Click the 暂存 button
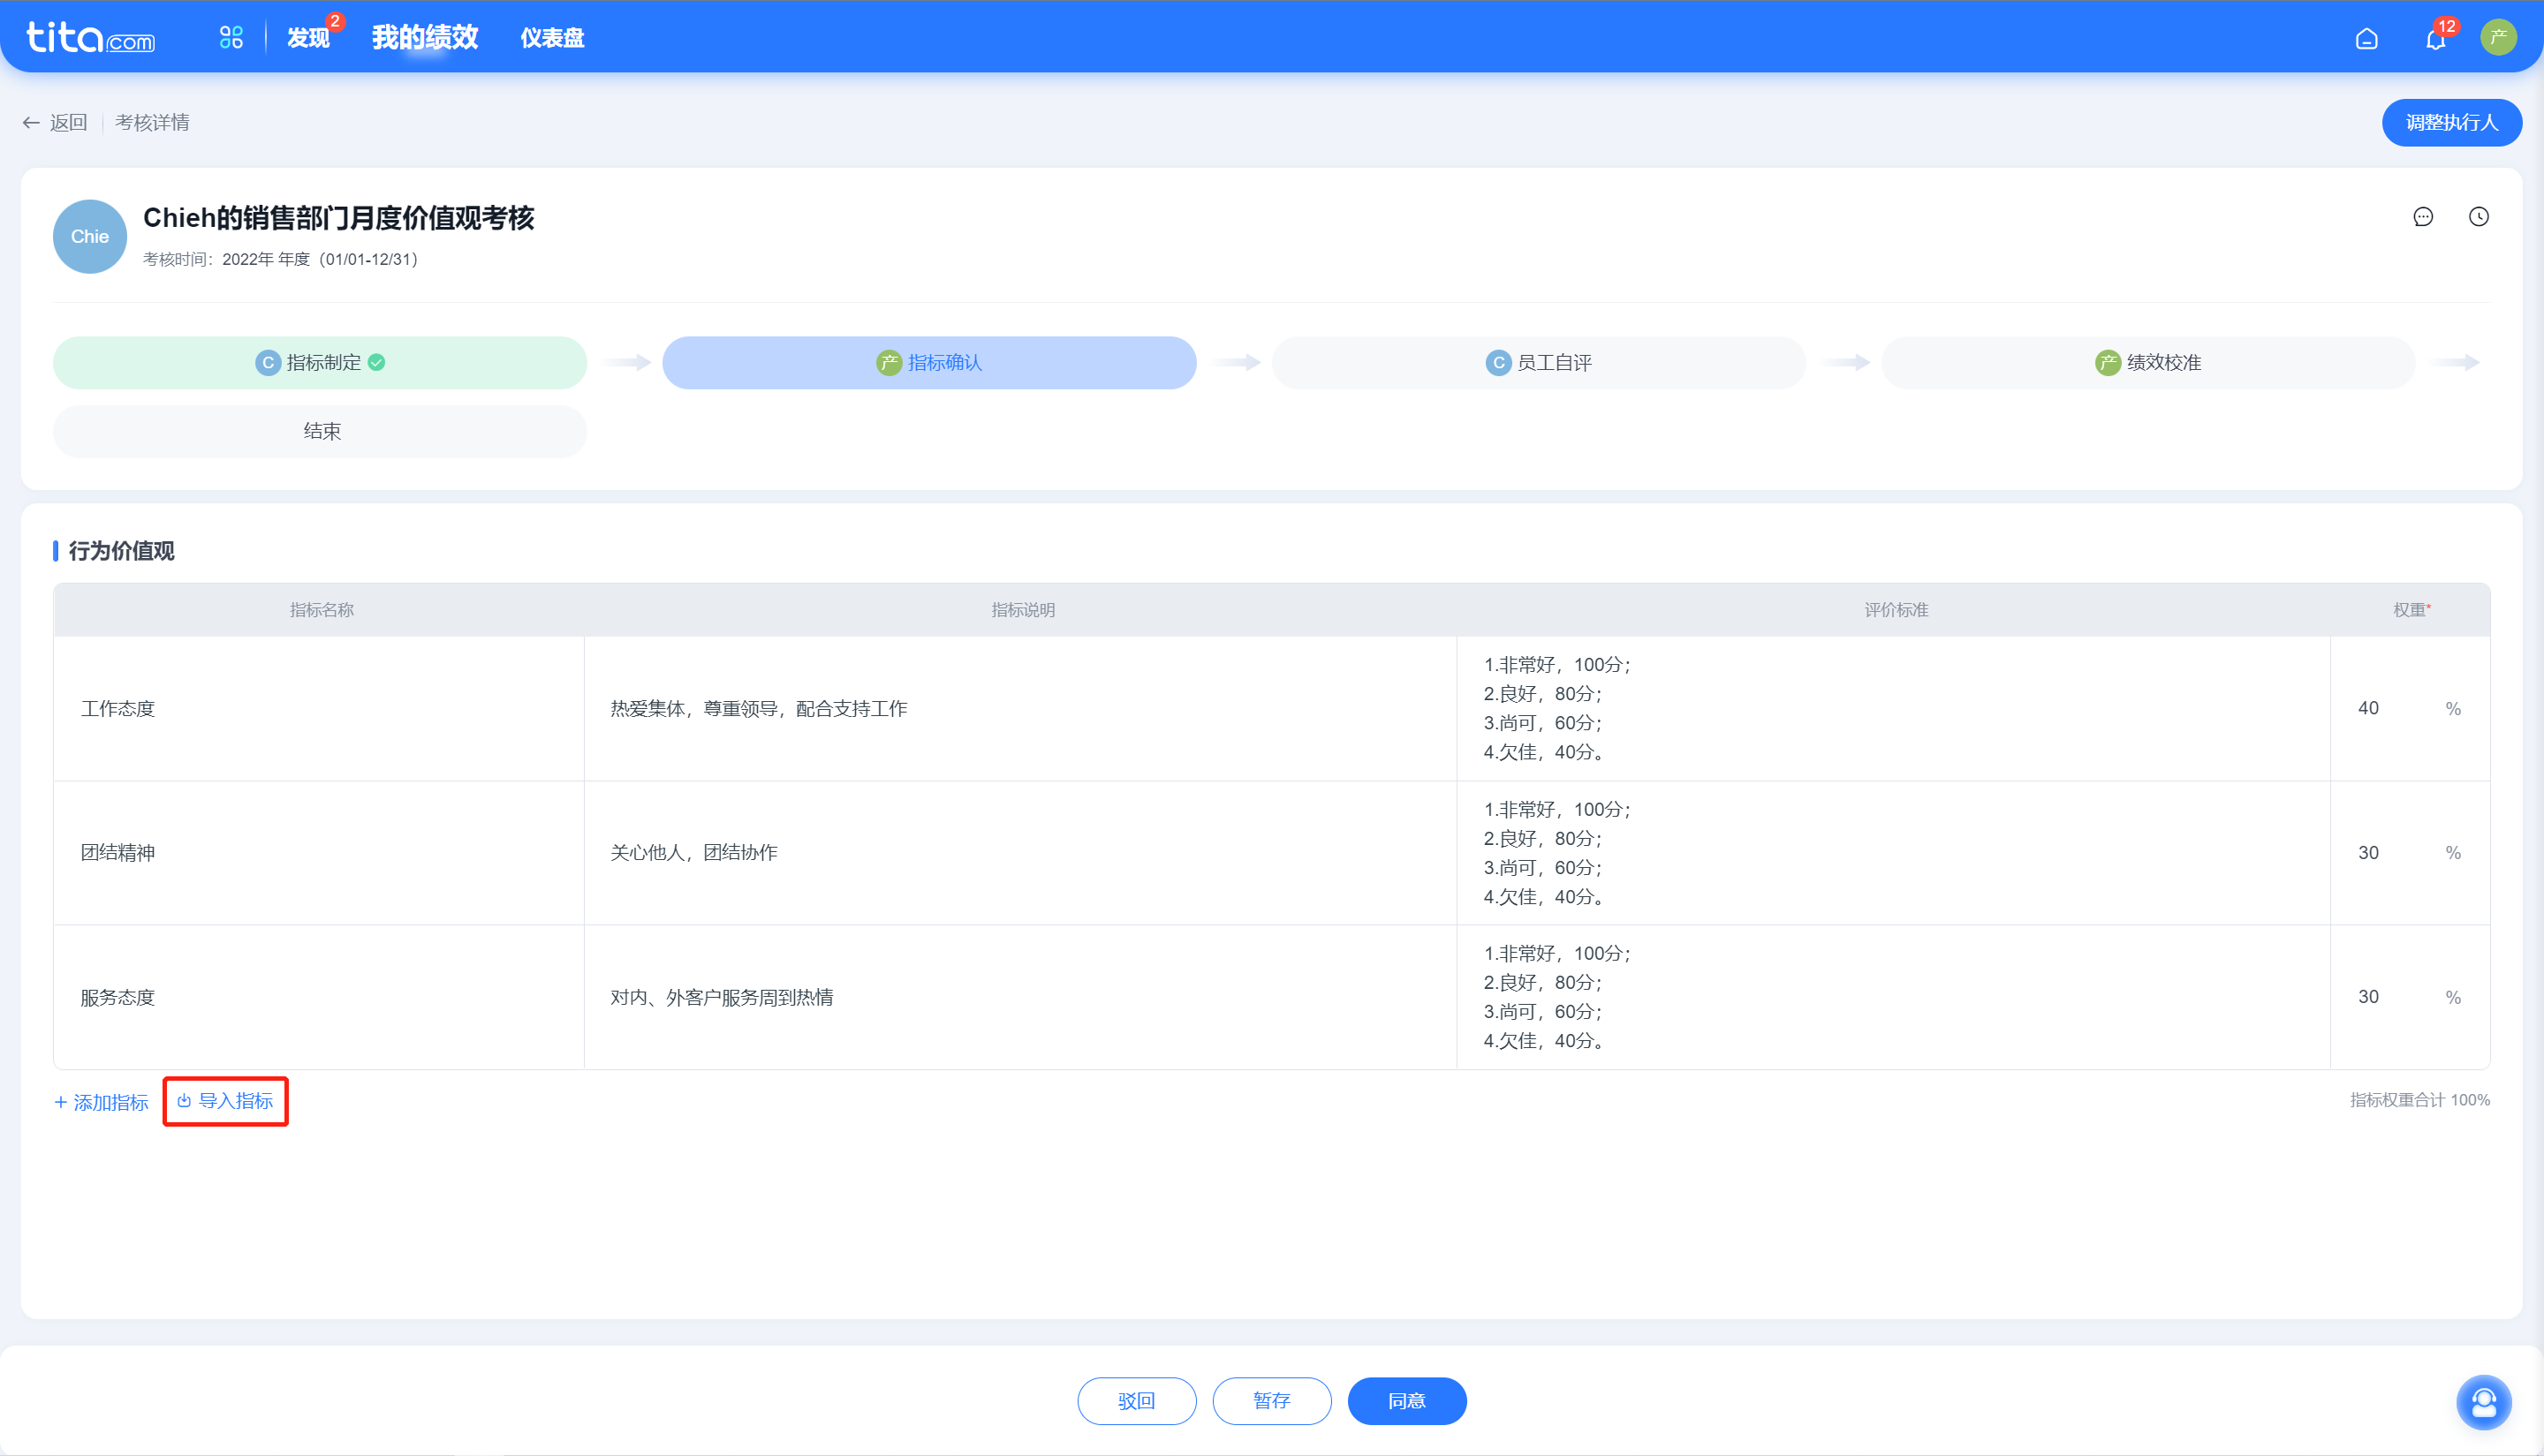The width and height of the screenshot is (2544, 1456). click(1271, 1401)
